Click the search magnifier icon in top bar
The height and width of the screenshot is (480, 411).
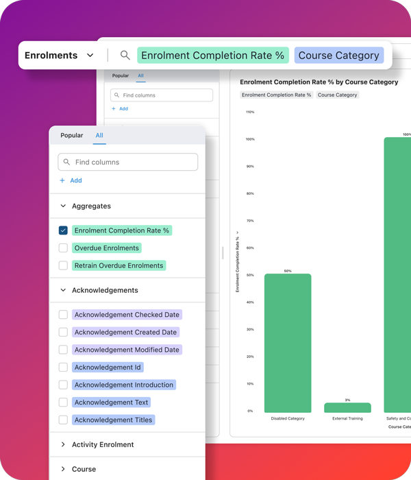(x=125, y=56)
